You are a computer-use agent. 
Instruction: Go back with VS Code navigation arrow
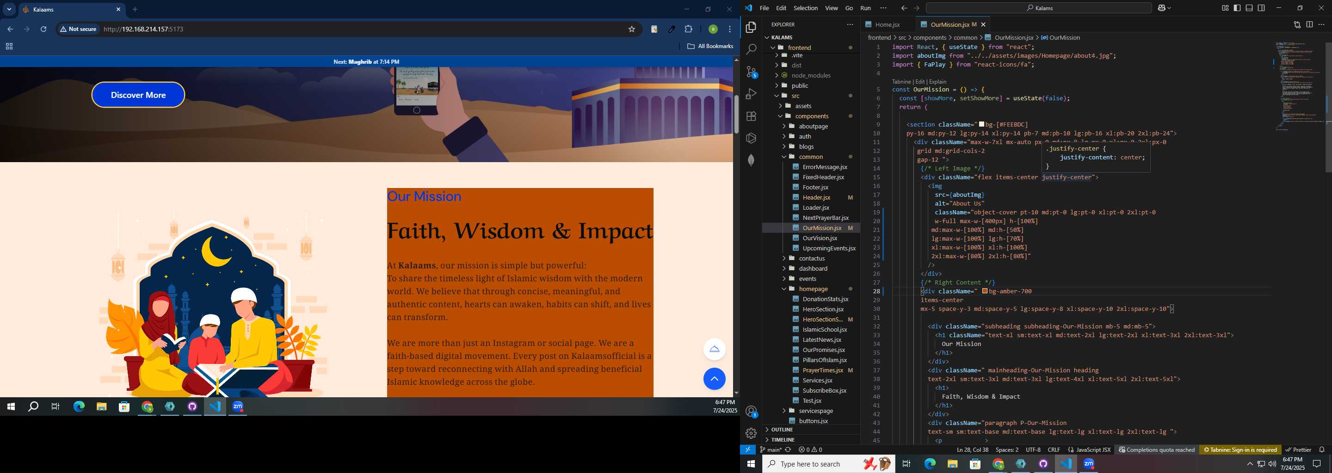(904, 8)
